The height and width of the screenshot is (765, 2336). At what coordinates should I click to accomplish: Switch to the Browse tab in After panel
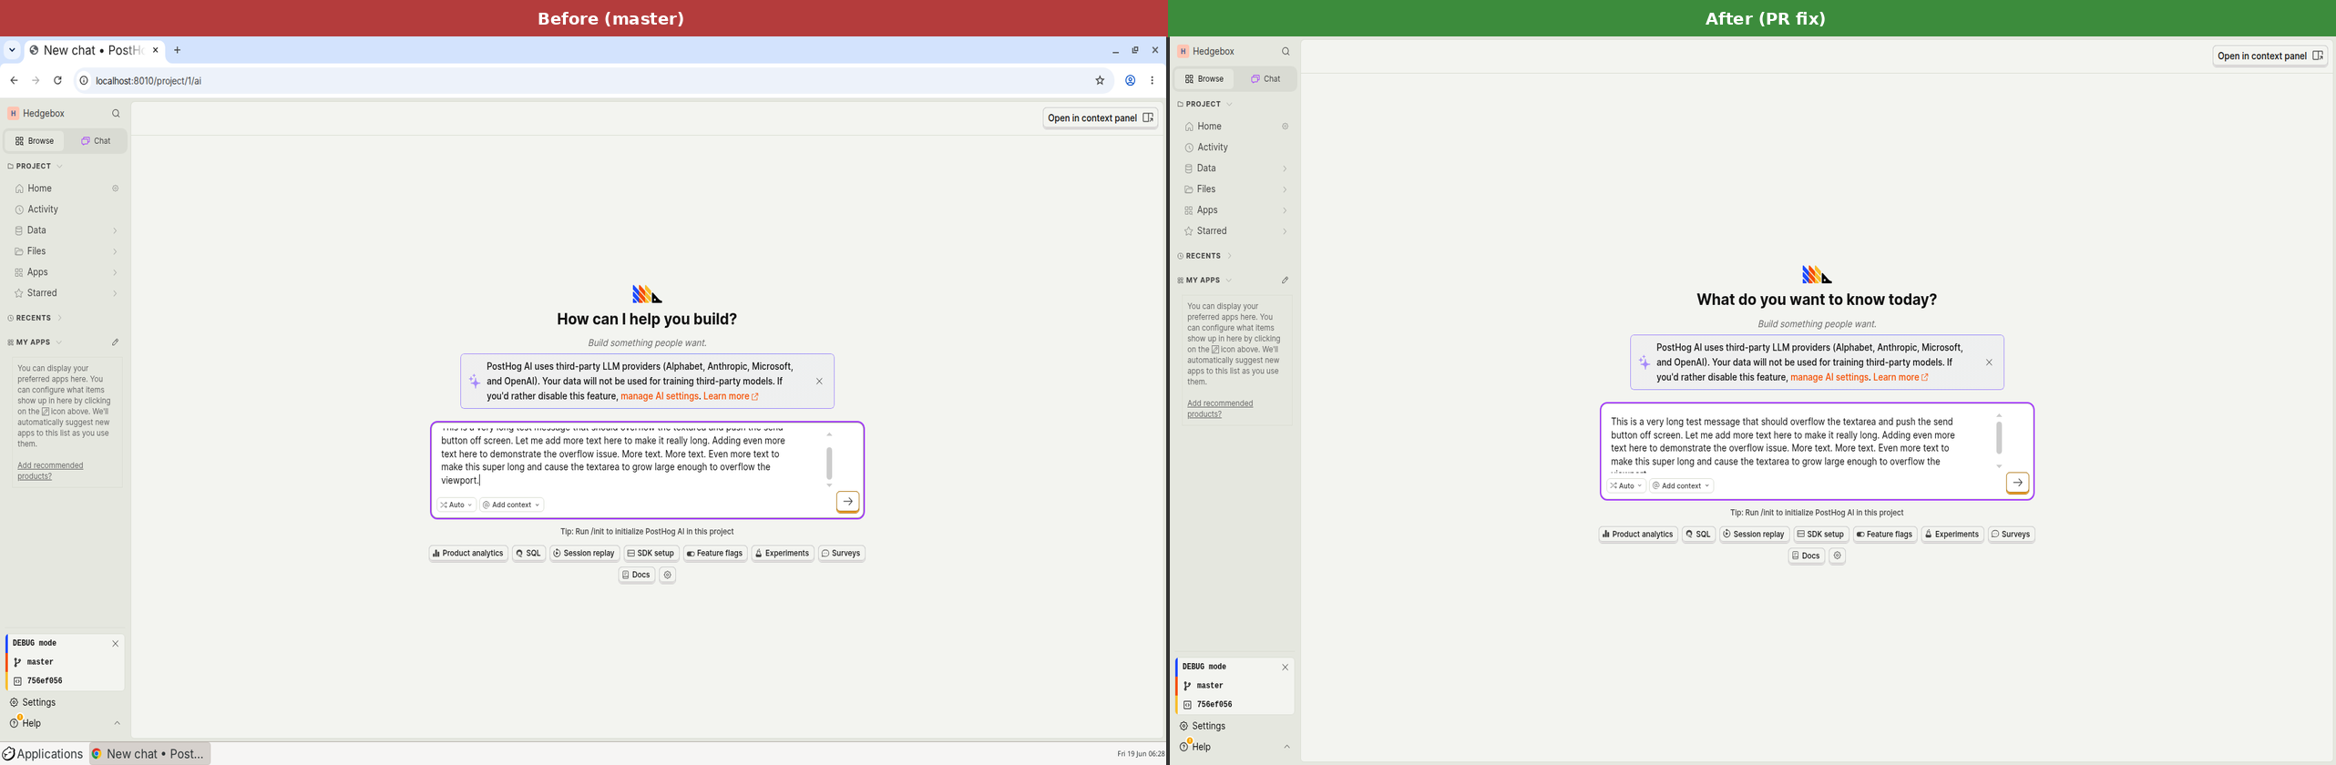click(x=1204, y=79)
